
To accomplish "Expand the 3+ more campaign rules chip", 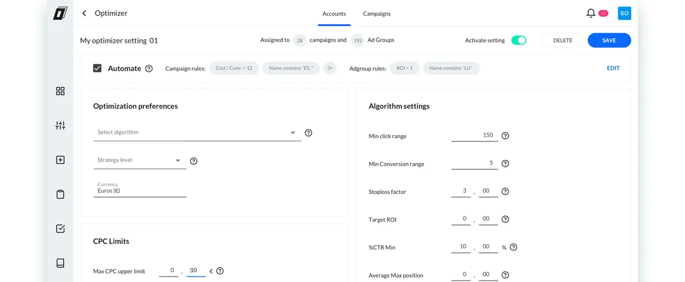I will pyautogui.click(x=329, y=68).
